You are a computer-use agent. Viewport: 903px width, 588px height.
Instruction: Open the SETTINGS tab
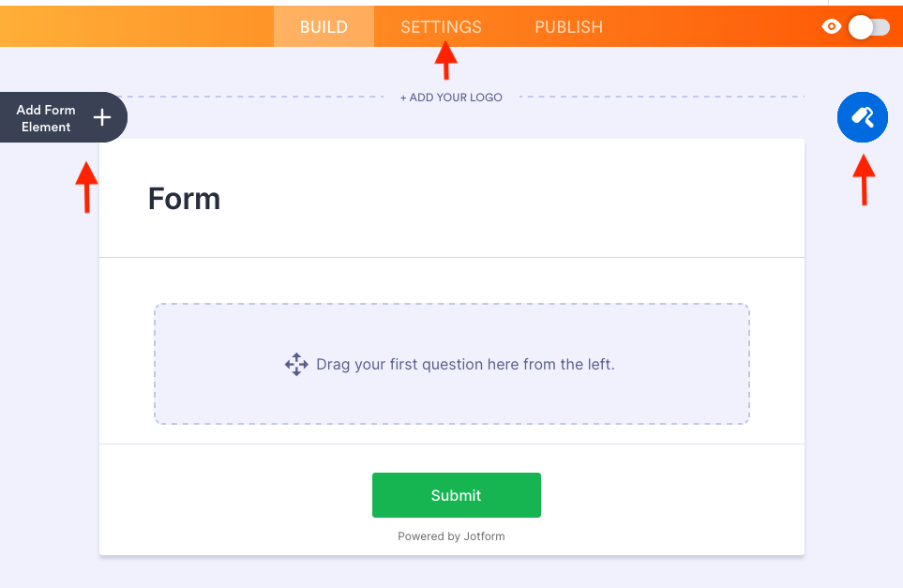[441, 27]
